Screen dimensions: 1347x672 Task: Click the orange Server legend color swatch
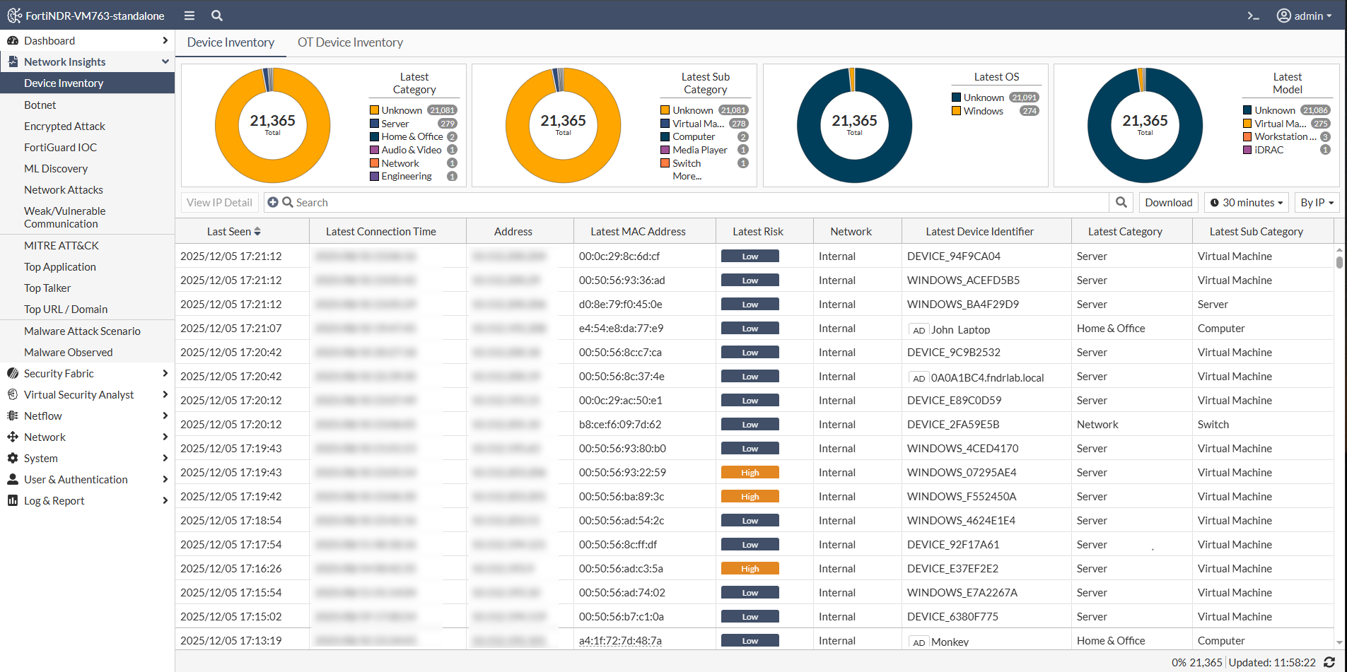(374, 124)
